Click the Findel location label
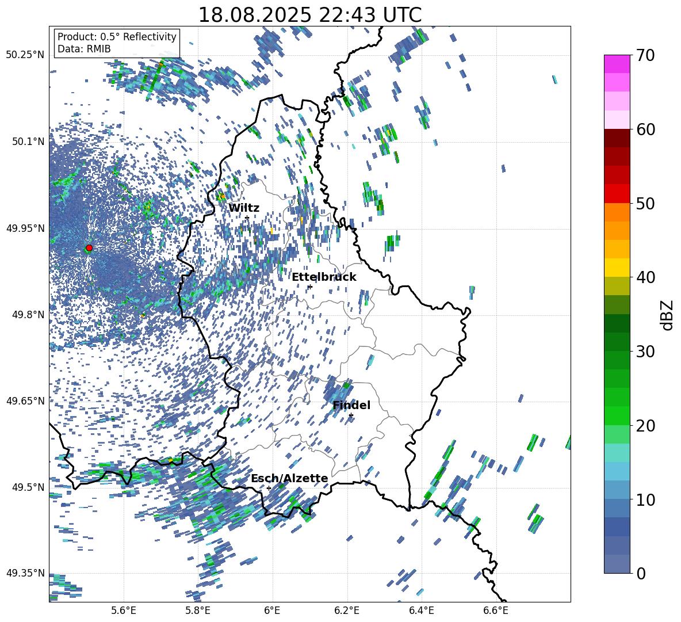Viewport: 681px width, 622px height. (351, 405)
